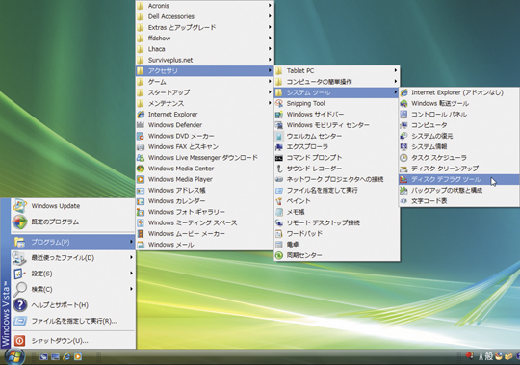Launch Windows DVD メーカー icon

pos(141,136)
